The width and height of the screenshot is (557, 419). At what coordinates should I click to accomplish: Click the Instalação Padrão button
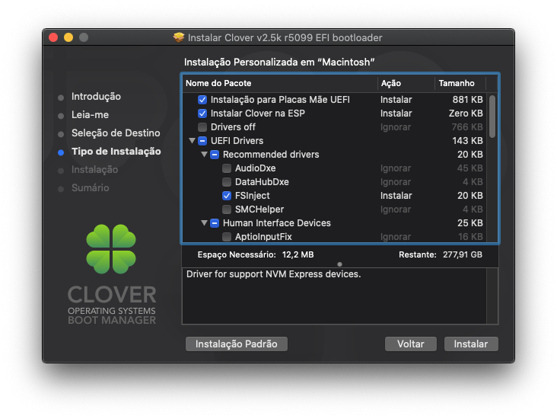pos(237,344)
